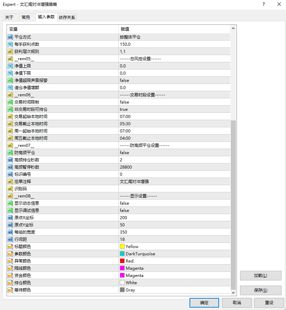Click the 123 icon beside 标识编号
Screen dimensions: 286x310
click(10, 174)
